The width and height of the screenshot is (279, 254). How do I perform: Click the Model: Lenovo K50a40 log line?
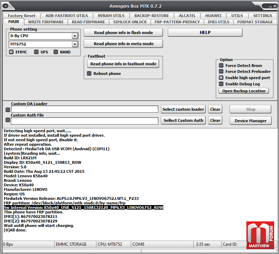coord(26,176)
